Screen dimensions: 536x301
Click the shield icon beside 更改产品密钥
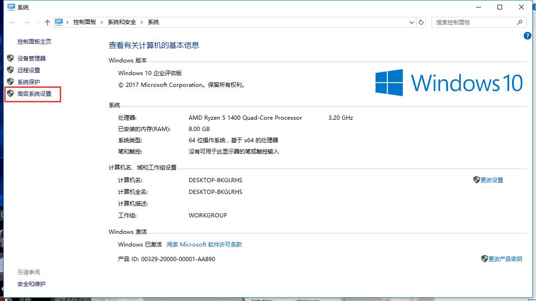coord(485,259)
